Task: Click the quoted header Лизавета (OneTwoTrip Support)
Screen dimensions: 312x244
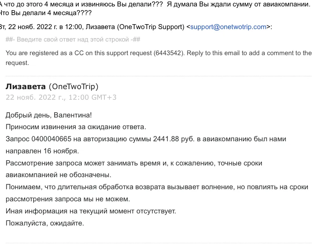Action: pos(135,27)
